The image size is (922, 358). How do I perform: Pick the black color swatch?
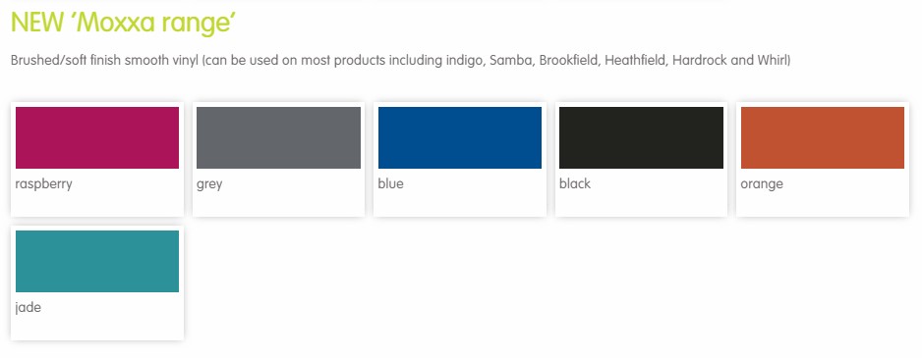pyautogui.click(x=641, y=137)
